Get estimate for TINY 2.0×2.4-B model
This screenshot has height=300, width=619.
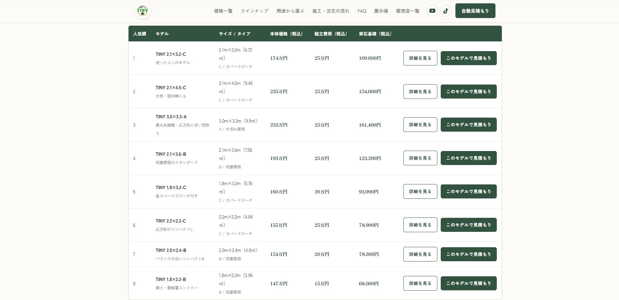point(468,254)
